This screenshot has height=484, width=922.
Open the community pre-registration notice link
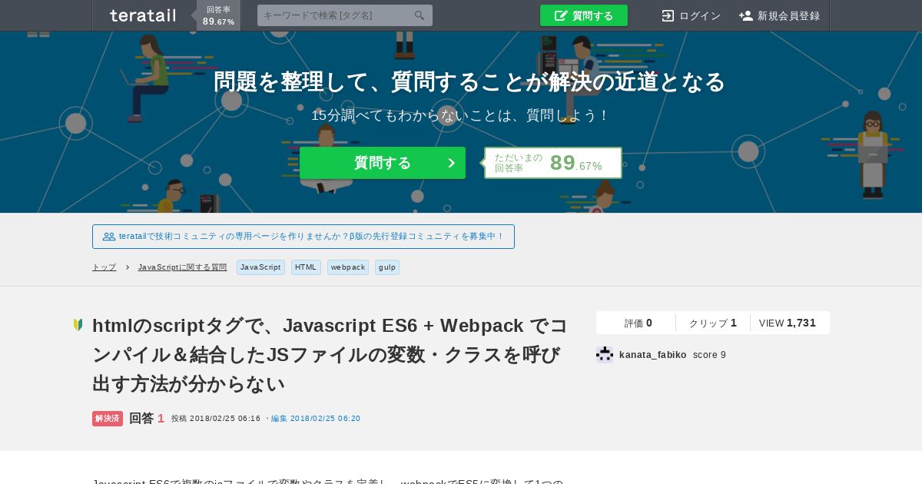click(303, 237)
